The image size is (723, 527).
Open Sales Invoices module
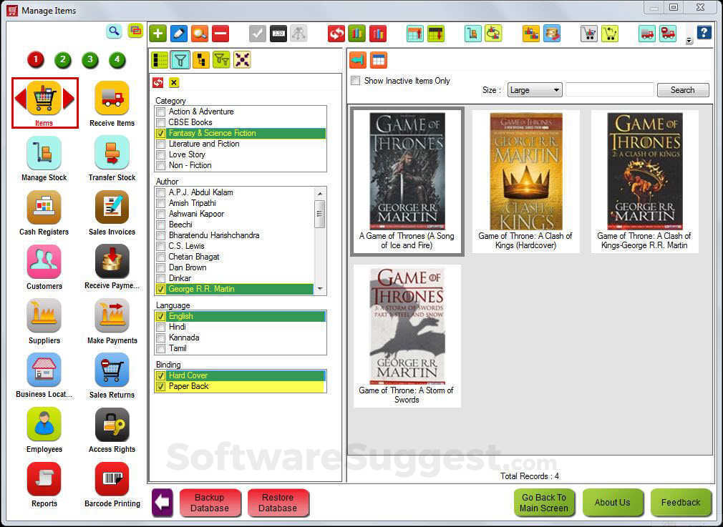point(112,213)
